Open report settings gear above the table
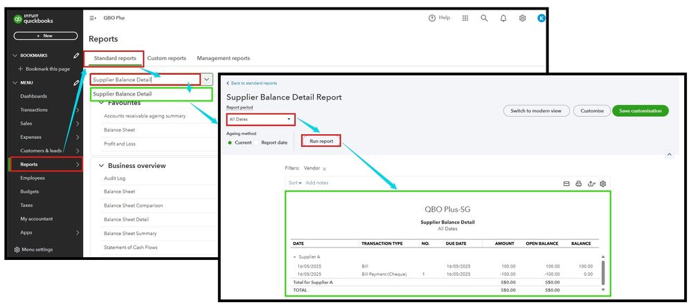 click(603, 184)
